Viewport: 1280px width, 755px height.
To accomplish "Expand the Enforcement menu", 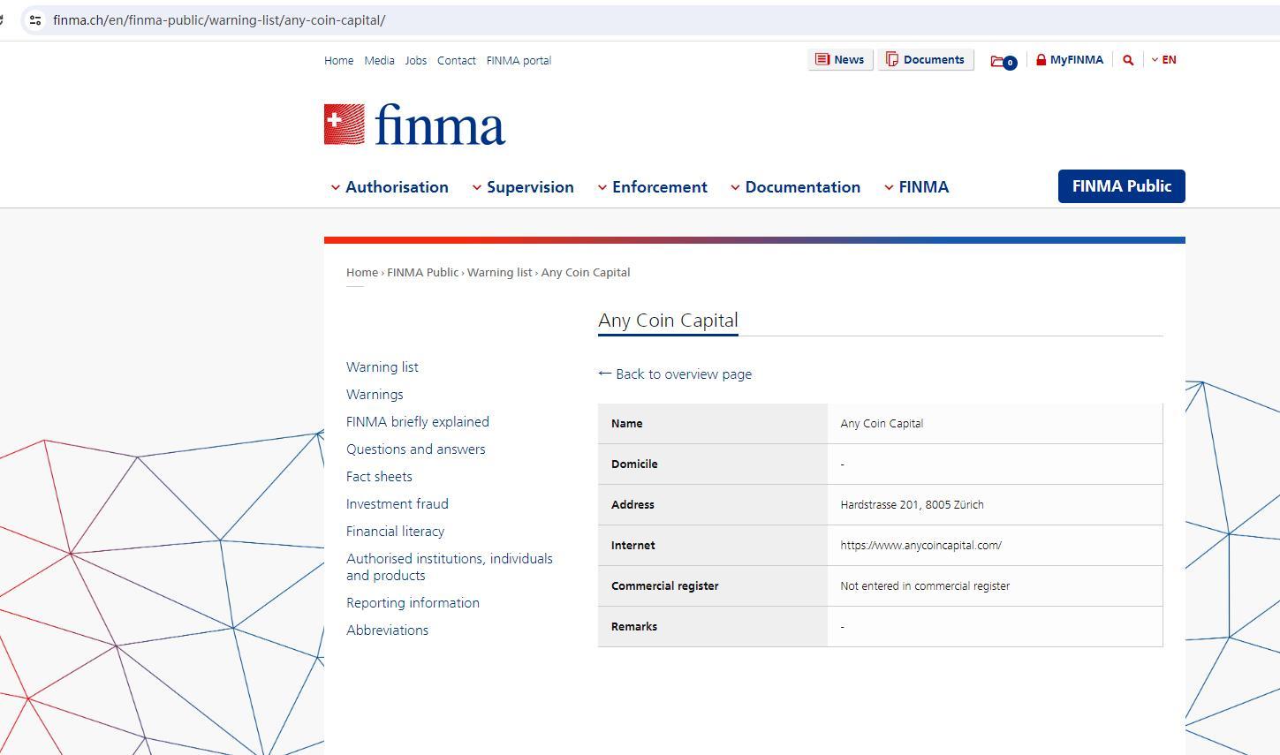I will coord(653,187).
